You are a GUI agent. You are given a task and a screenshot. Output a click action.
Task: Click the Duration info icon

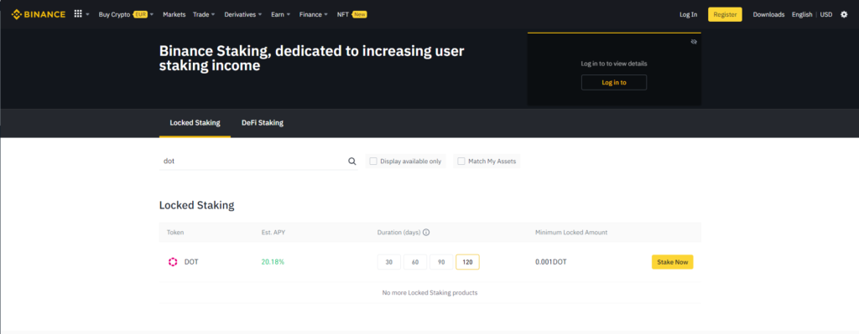tap(426, 233)
